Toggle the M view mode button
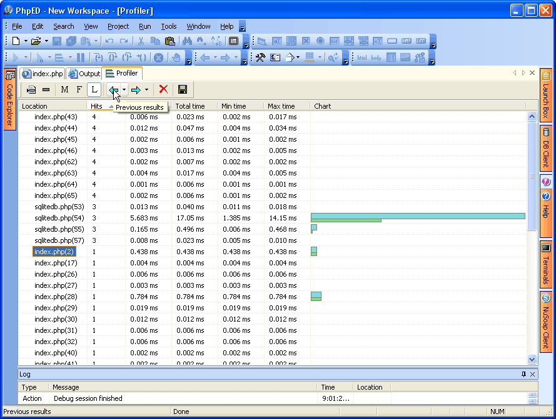The image size is (556, 419). point(64,90)
